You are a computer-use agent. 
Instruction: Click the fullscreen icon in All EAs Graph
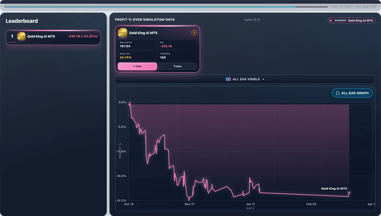tap(338, 93)
